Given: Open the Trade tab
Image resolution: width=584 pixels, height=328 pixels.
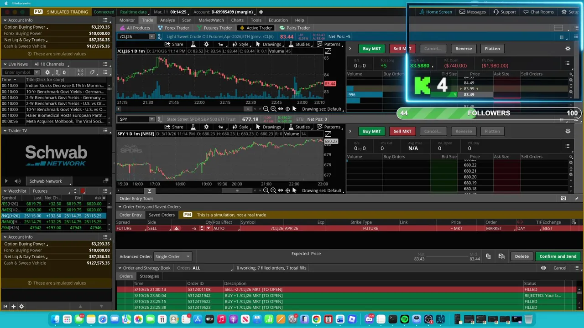Looking at the screenshot, I should 147,20.
